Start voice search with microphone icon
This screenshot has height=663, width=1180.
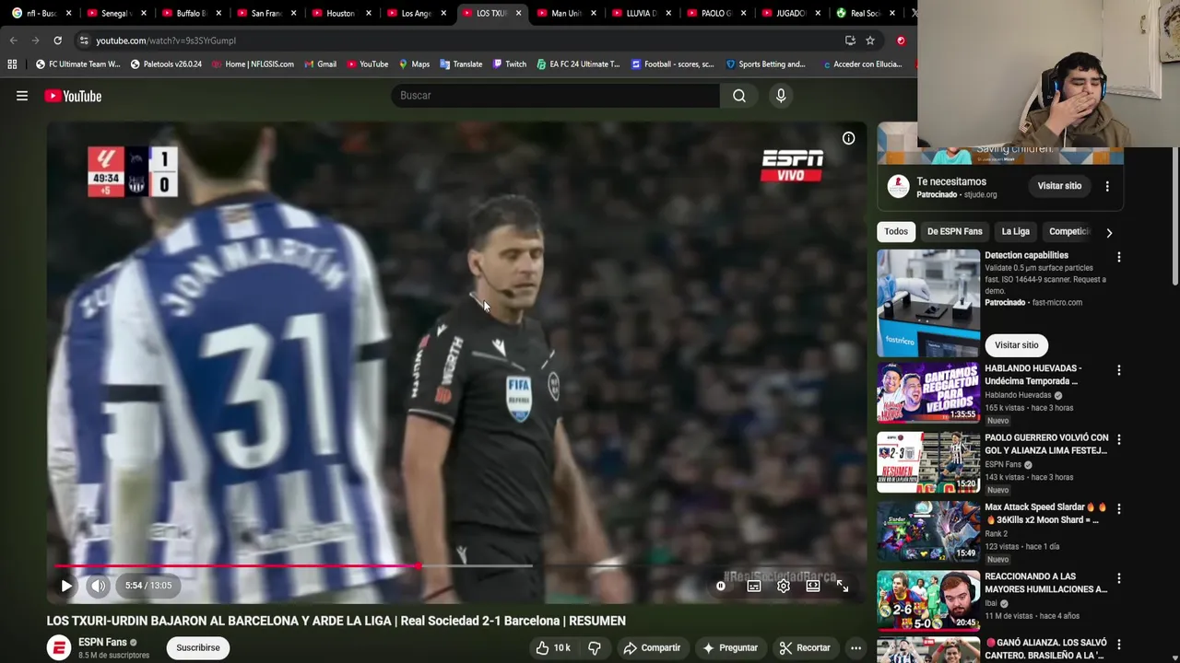click(781, 96)
